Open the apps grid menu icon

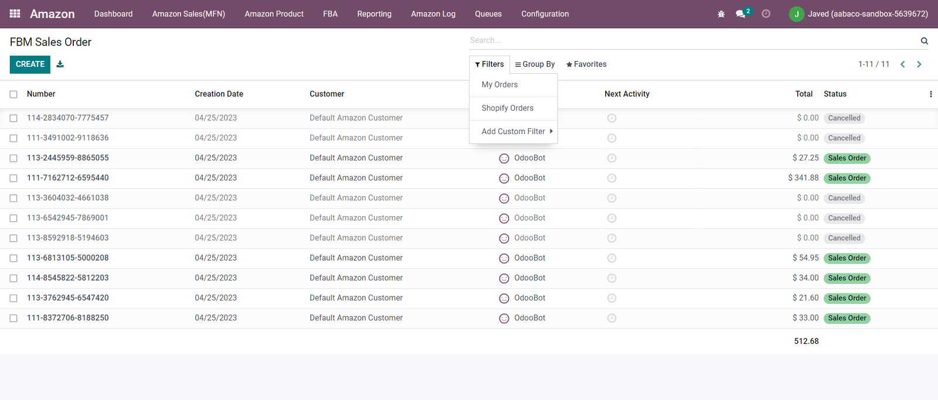[x=15, y=13]
